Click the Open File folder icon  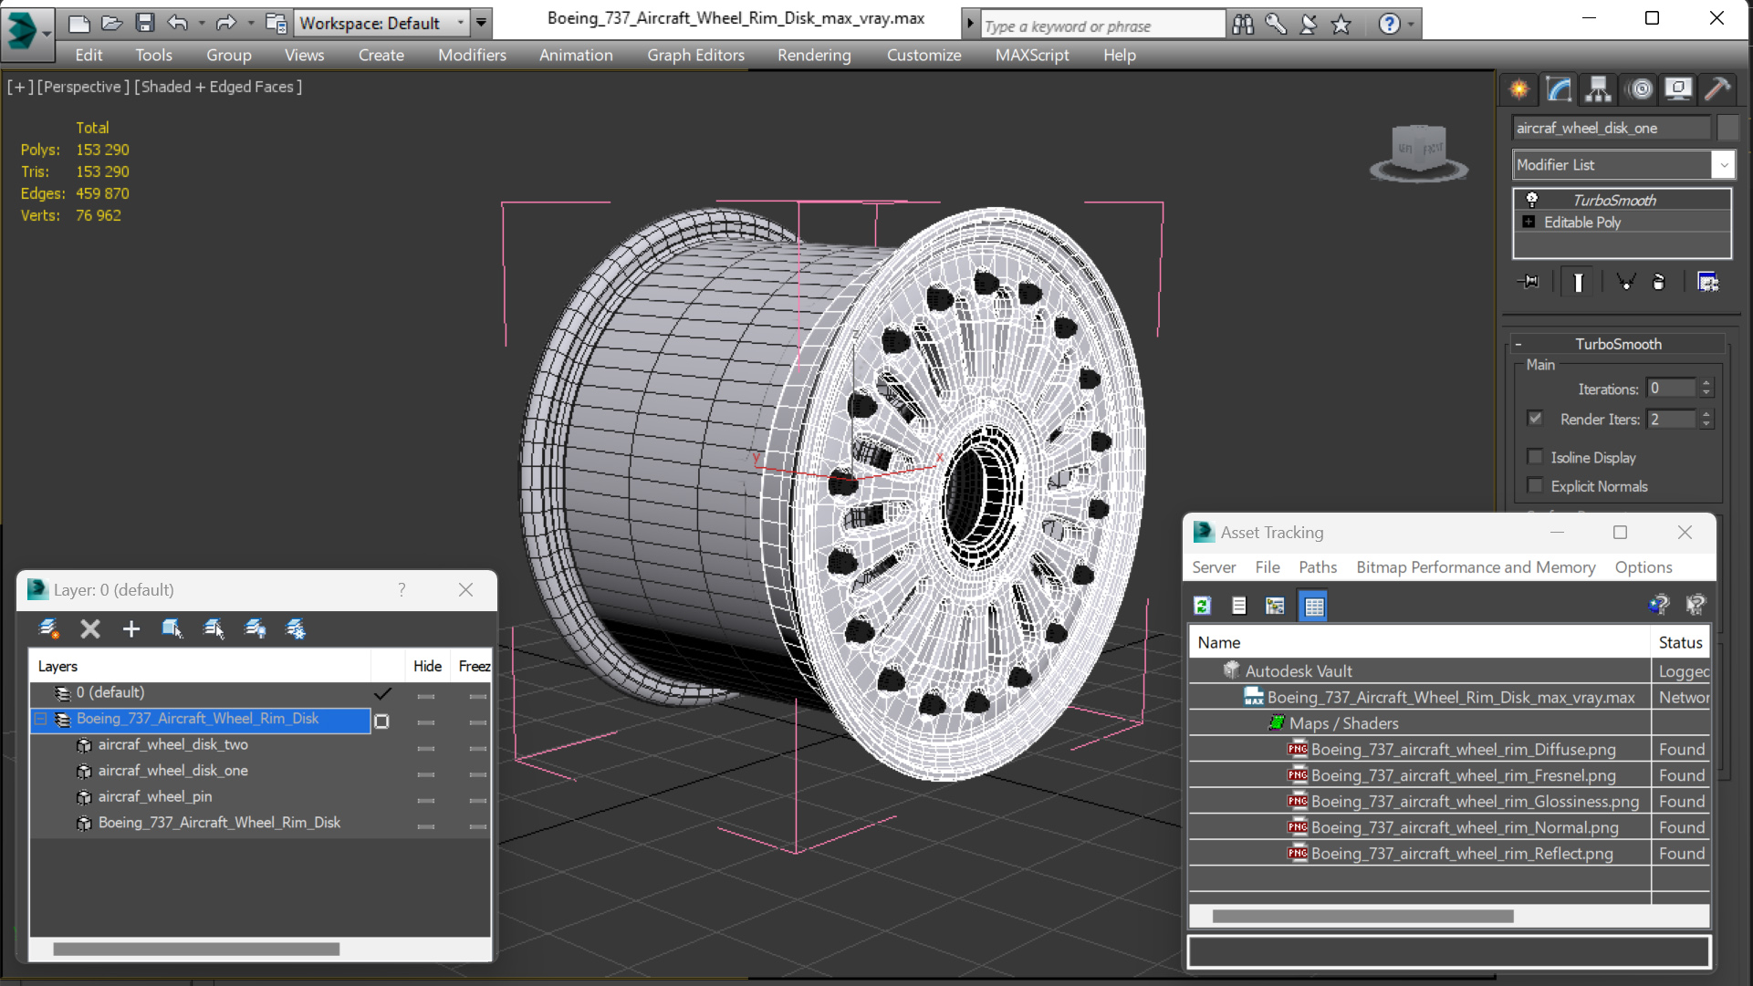pos(111,23)
